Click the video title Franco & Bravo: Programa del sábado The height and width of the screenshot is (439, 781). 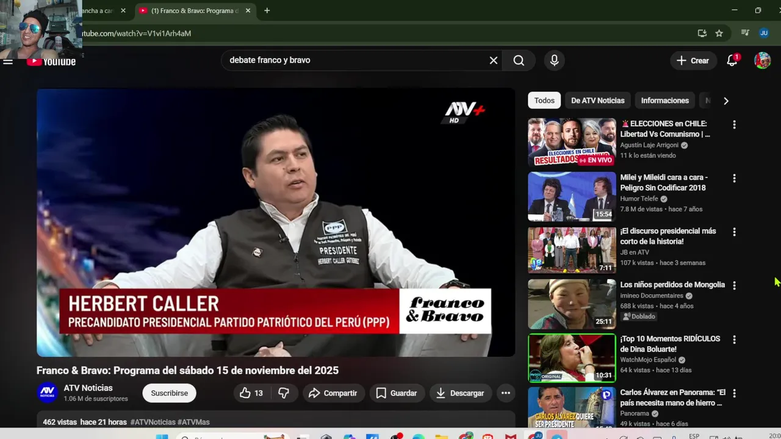(x=187, y=370)
